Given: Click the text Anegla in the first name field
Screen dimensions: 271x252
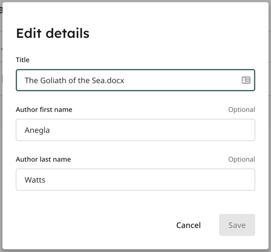Looking at the screenshot, I should [37, 130].
